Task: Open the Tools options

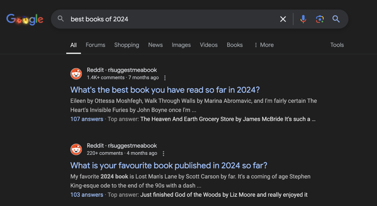Action: (337, 45)
